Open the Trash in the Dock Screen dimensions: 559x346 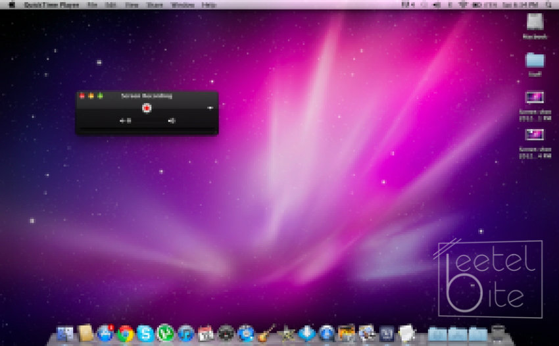pyautogui.click(x=498, y=334)
